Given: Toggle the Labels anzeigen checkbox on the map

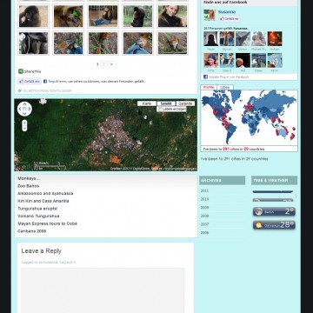Looking at the screenshot, I should (x=160, y=110).
